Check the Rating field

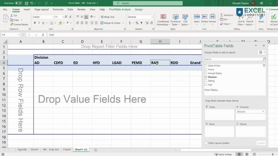click(x=206, y=81)
